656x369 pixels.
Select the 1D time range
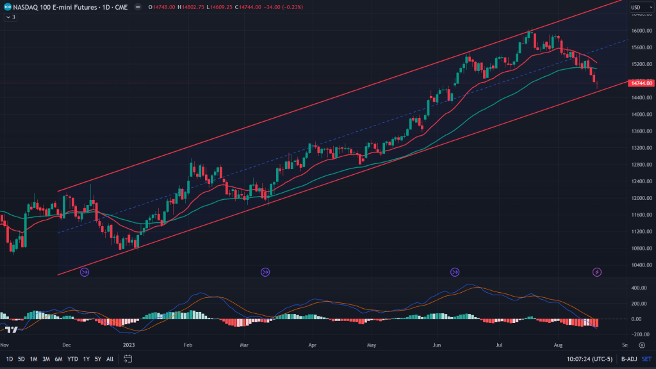pos(9,359)
